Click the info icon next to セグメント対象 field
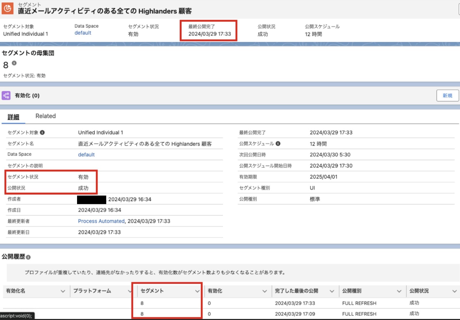Image resolution: width=460 pixels, height=320 pixels. click(x=42, y=132)
